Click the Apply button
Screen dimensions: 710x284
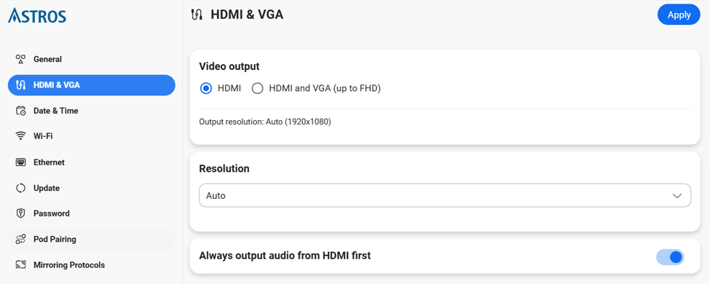(x=679, y=15)
